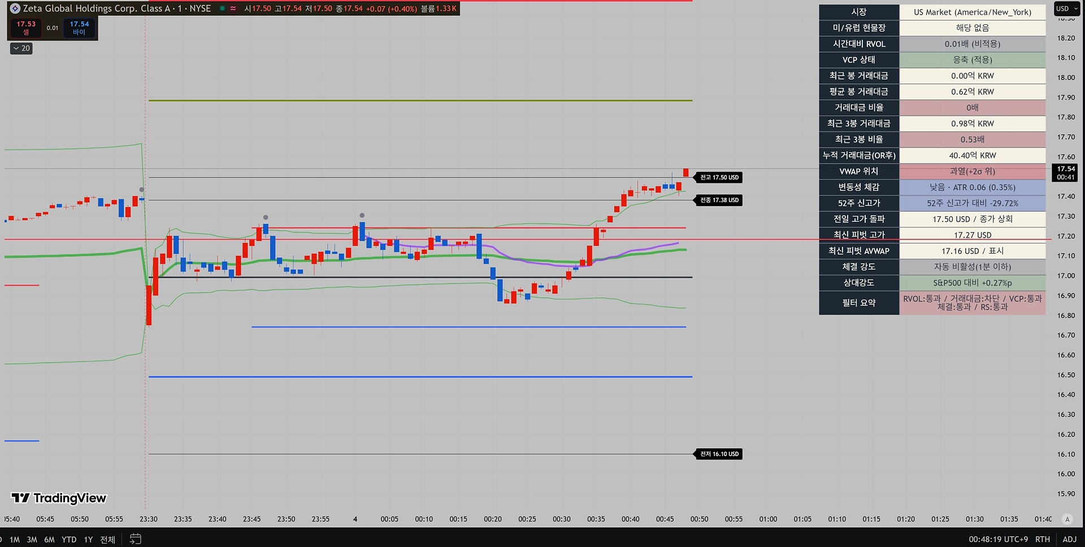
Task: Click the RVOL:통과 filter summary cell
Action: (x=973, y=303)
